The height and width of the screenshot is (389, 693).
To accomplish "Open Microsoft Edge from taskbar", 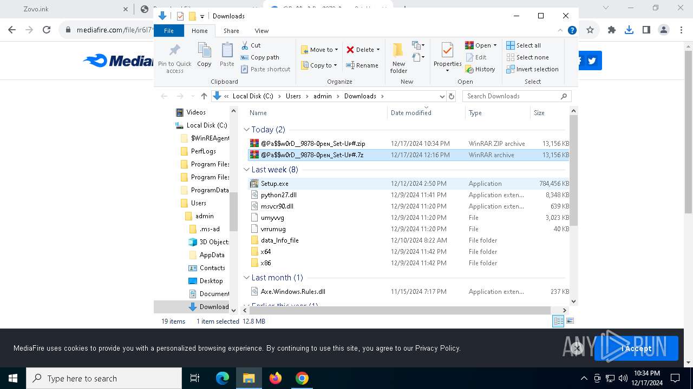I will tap(223, 378).
